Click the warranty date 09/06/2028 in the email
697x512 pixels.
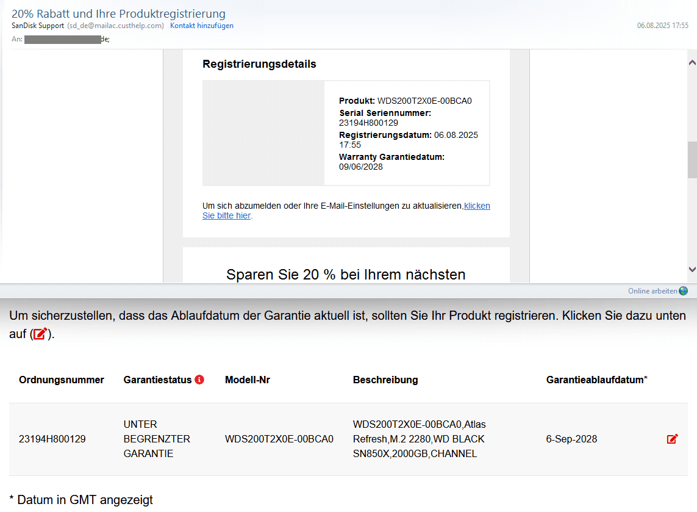coord(360,167)
